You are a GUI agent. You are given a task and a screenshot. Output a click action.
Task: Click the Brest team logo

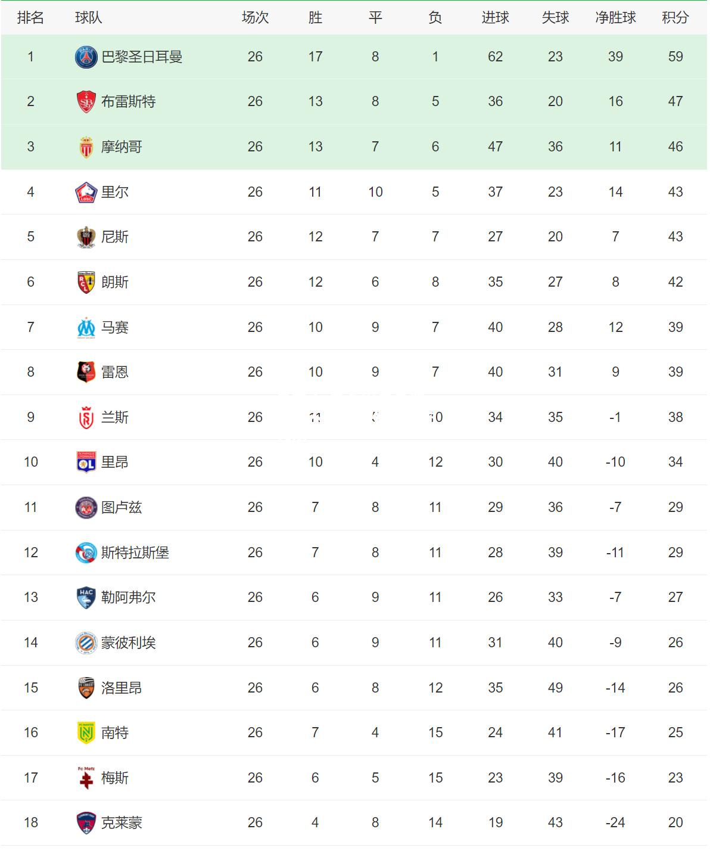[86, 102]
